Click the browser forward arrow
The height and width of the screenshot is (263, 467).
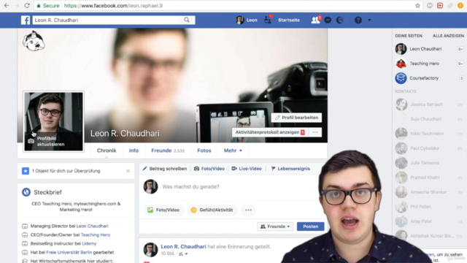tap(17, 6)
